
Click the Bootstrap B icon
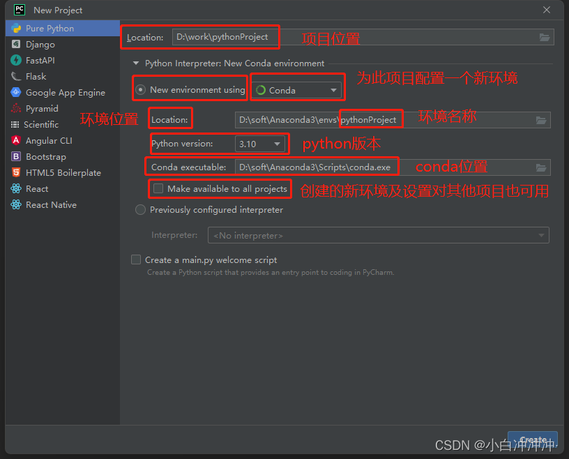point(16,156)
